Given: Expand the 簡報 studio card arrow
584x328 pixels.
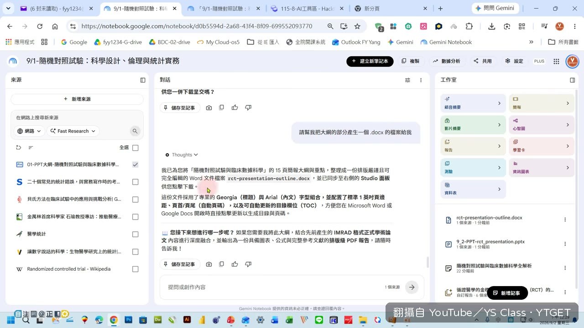Looking at the screenshot, I should click(568, 103).
